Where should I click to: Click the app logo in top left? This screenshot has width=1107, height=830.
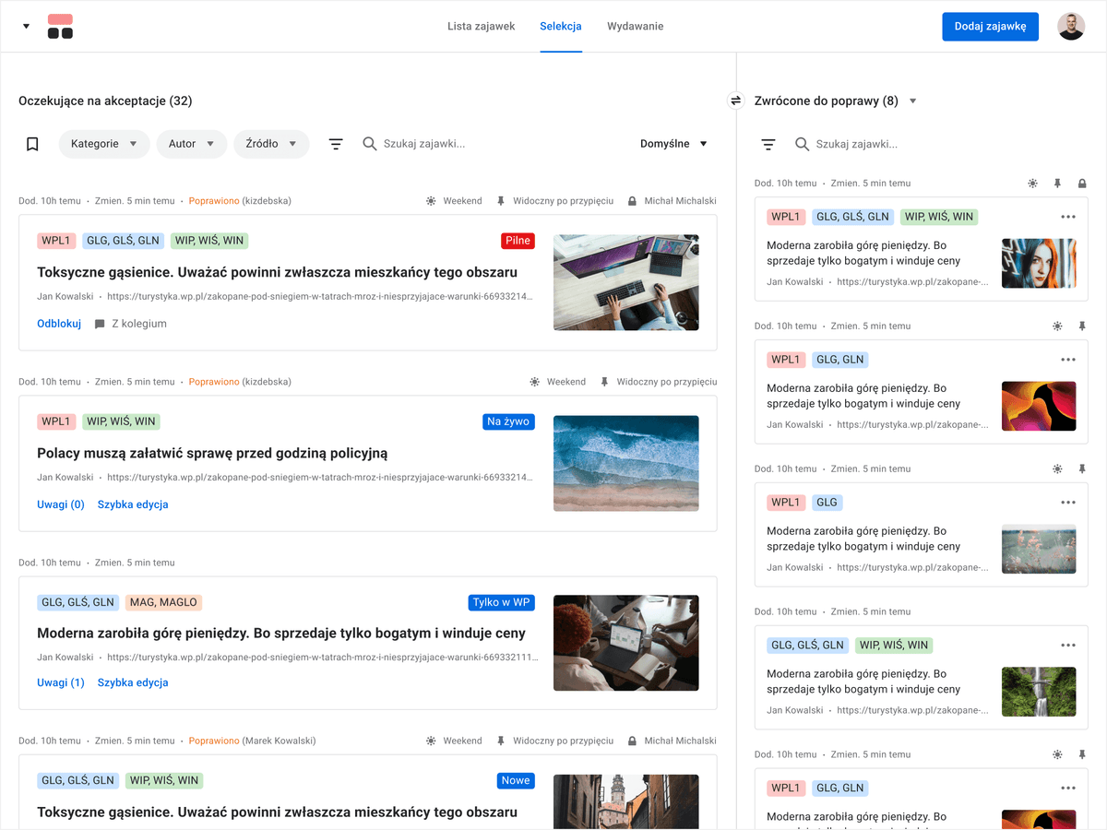60,27
